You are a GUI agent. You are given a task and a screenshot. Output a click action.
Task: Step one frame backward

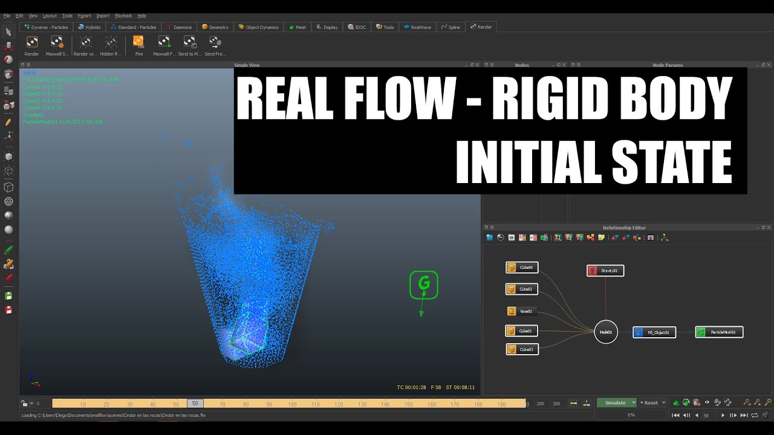pyautogui.click(x=686, y=415)
